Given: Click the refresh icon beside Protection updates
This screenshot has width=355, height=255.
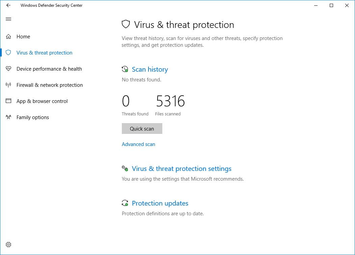Looking at the screenshot, I should coord(125,203).
